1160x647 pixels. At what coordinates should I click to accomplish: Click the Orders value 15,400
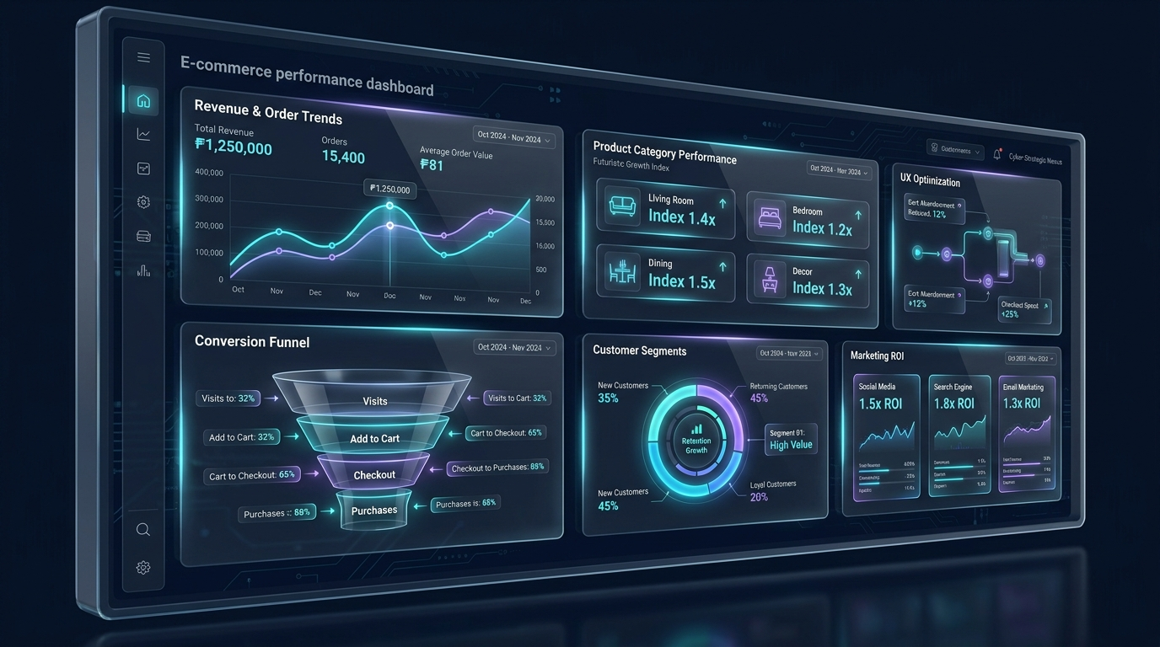(x=343, y=157)
